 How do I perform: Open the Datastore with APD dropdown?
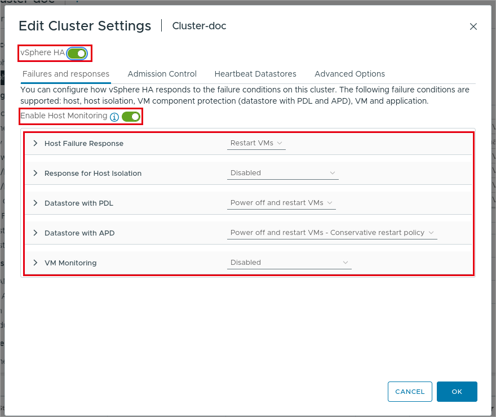click(x=332, y=233)
